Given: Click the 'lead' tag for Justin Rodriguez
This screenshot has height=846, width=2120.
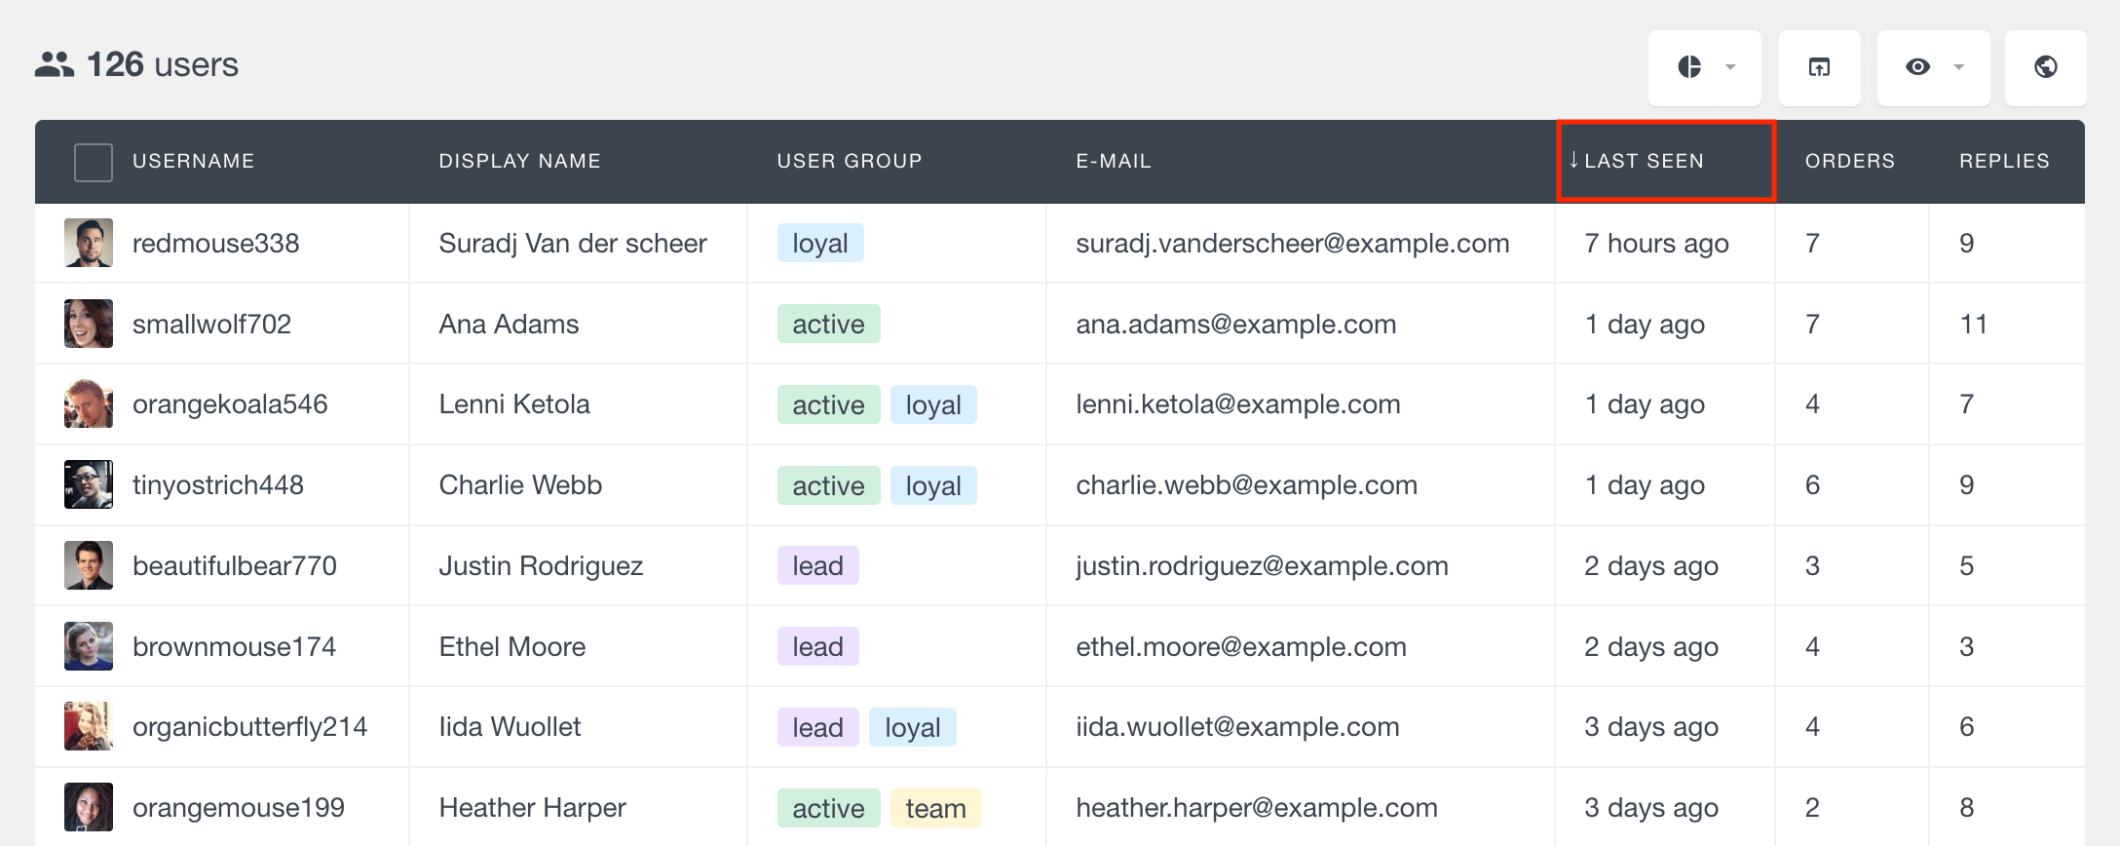Looking at the screenshot, I should [817, 566].
